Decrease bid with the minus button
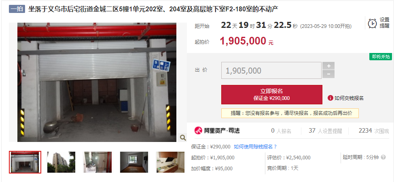Image resolution: width=394 pixels, height=182 pixels. [x=328, y=74]
